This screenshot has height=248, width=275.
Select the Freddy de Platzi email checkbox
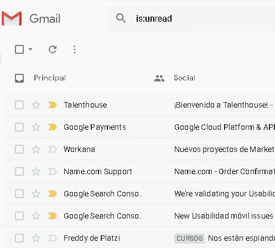click(19, 238)
